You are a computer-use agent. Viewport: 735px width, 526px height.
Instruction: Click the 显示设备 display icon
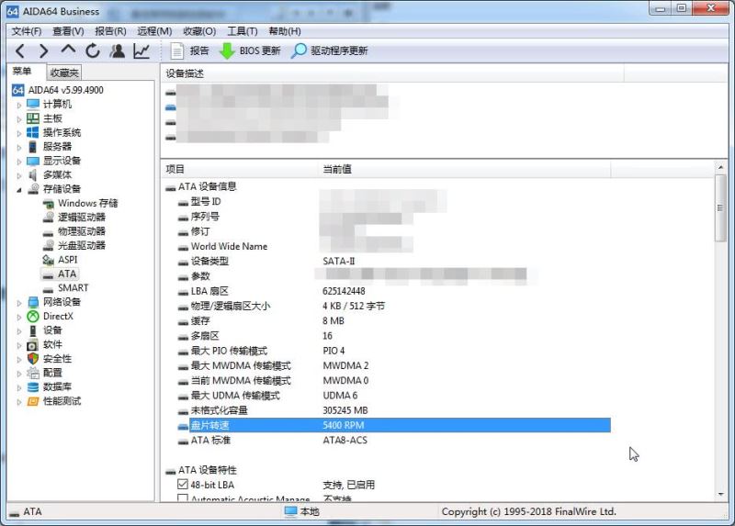pos(33,161)
